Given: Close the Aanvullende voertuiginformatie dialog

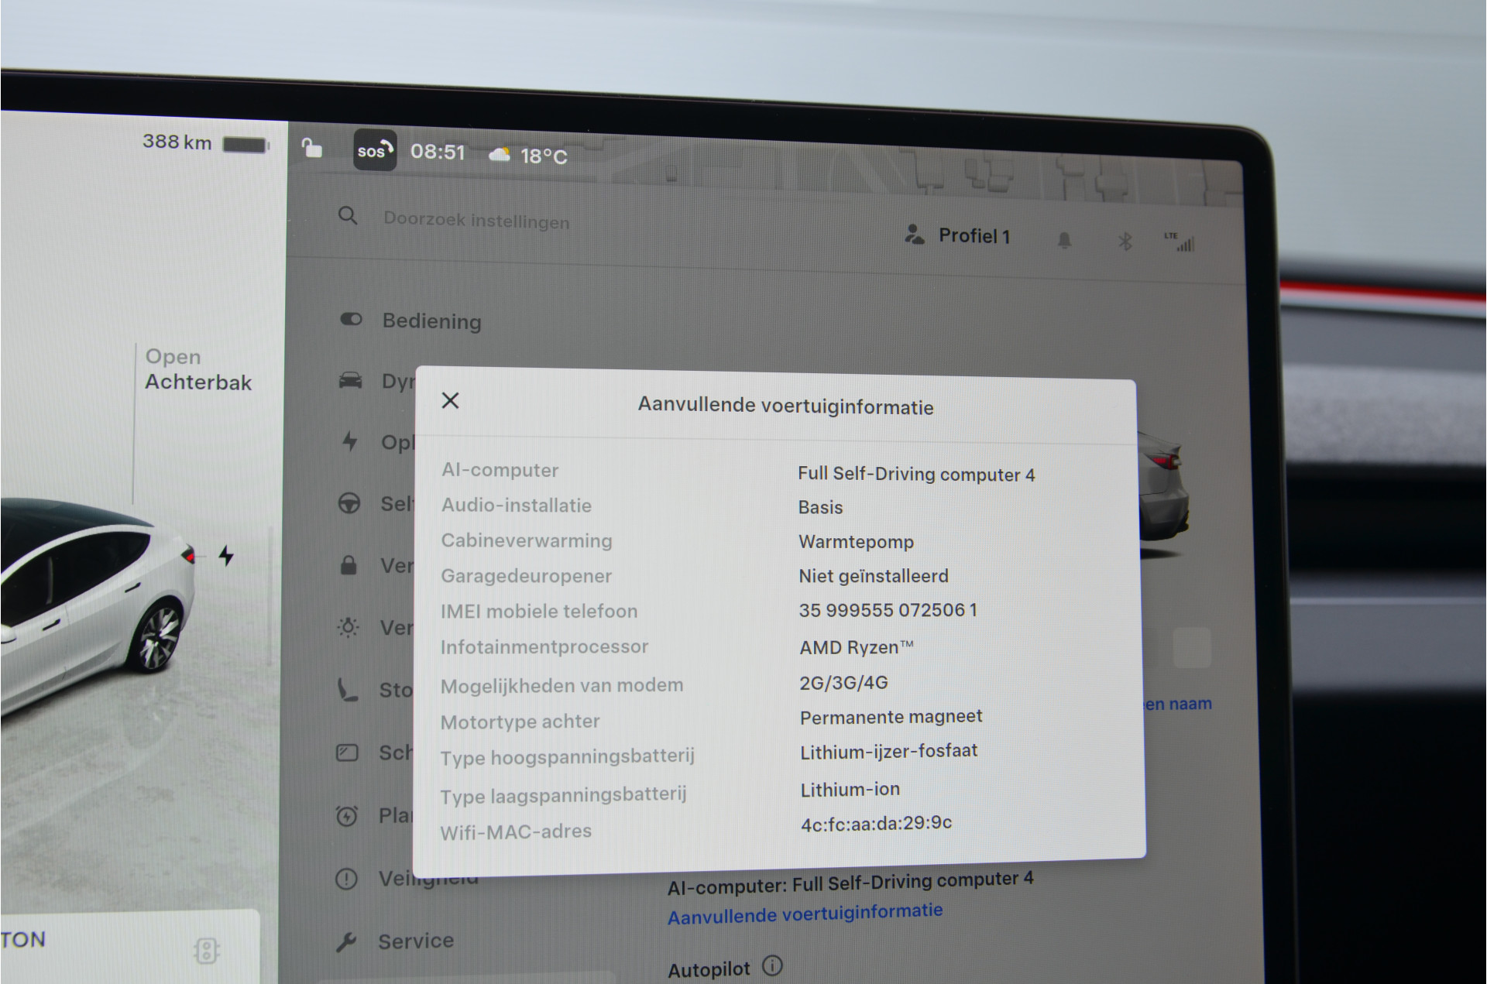Looking at the screenshot, I should point(450,400).
